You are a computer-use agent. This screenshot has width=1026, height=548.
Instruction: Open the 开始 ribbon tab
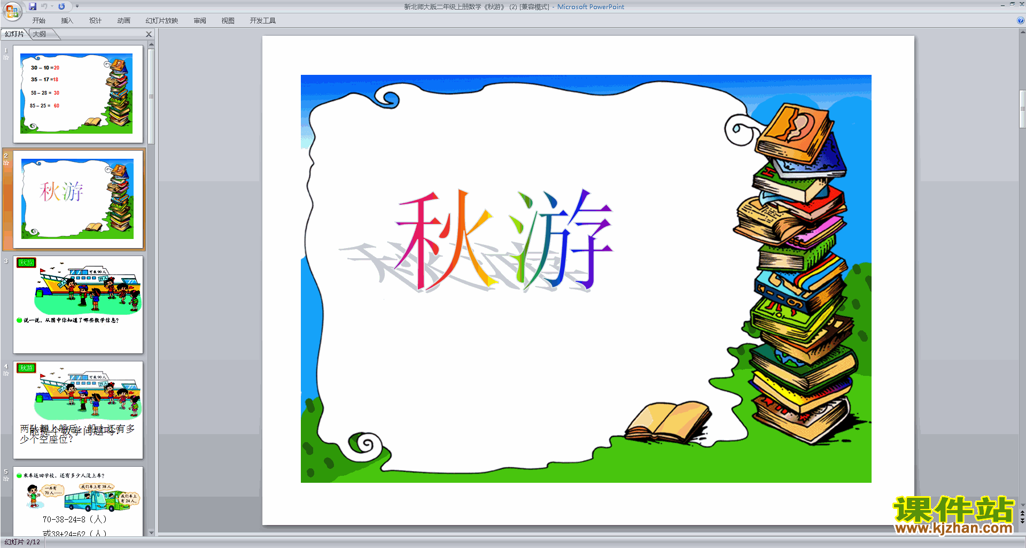tap(38, 21)
